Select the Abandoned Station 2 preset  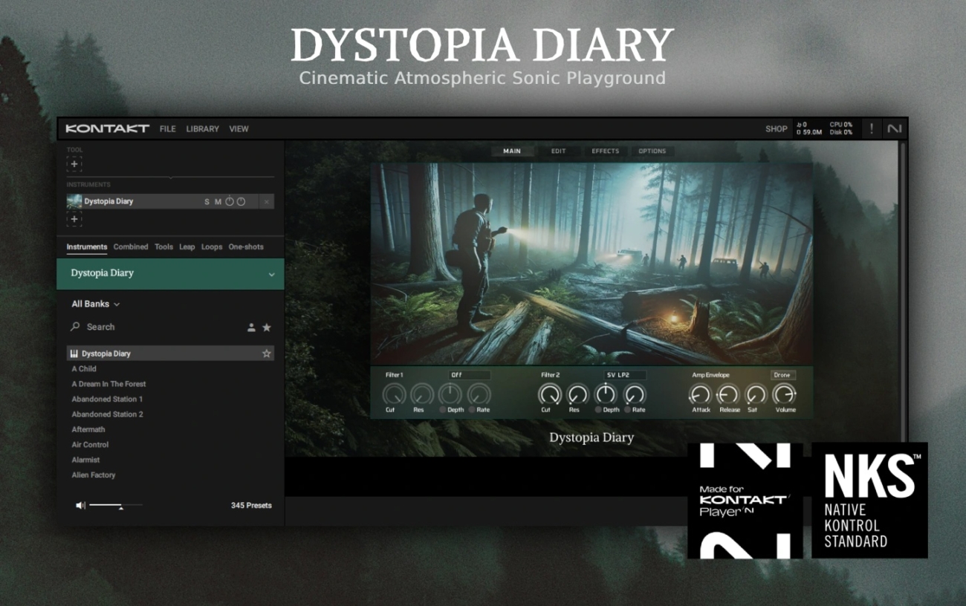click(107, 414)
